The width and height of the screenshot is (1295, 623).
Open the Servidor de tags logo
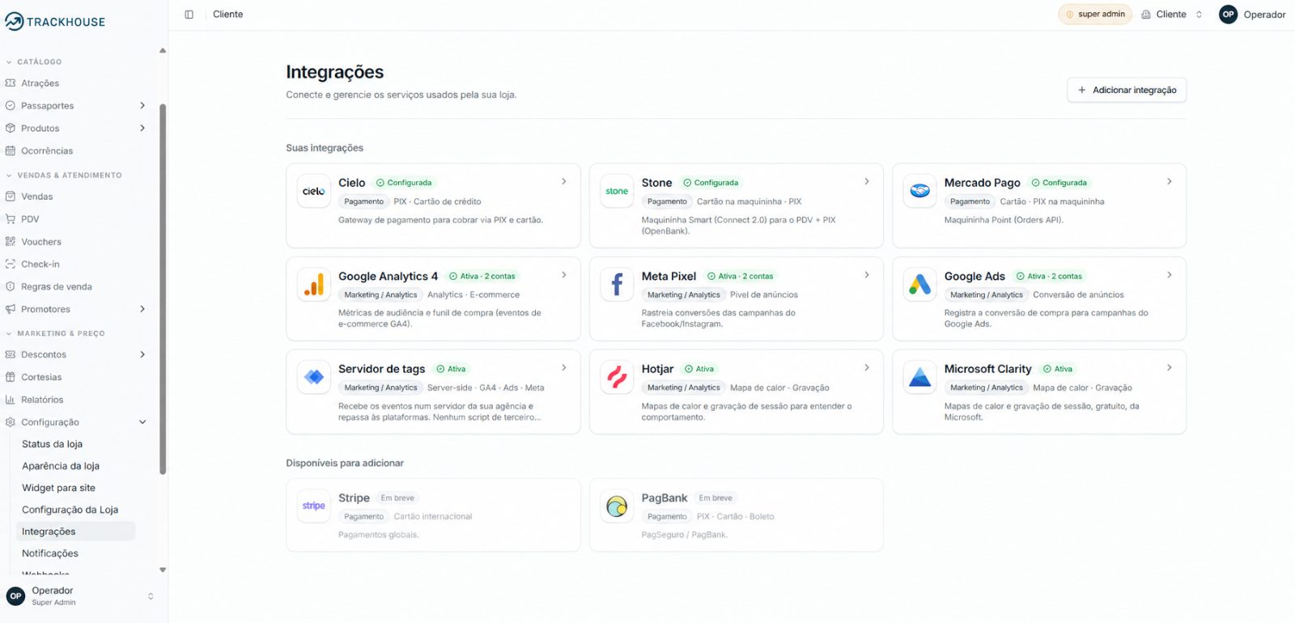click(314, 377)
